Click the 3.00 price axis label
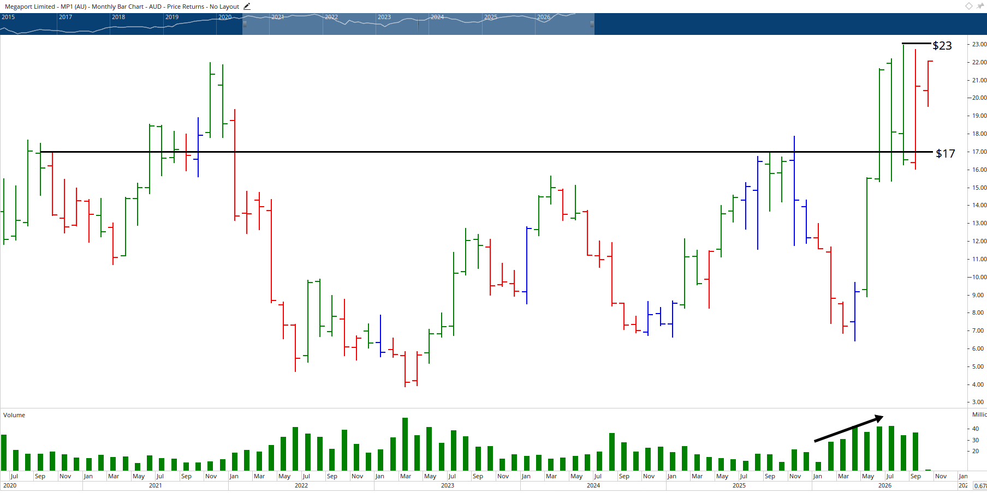987x493 pixels. point(978,402)
